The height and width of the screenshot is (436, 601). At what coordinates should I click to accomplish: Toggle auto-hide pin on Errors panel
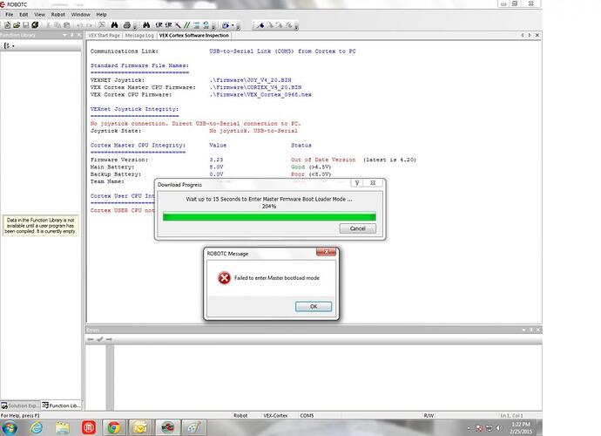(x=531, y=330)
